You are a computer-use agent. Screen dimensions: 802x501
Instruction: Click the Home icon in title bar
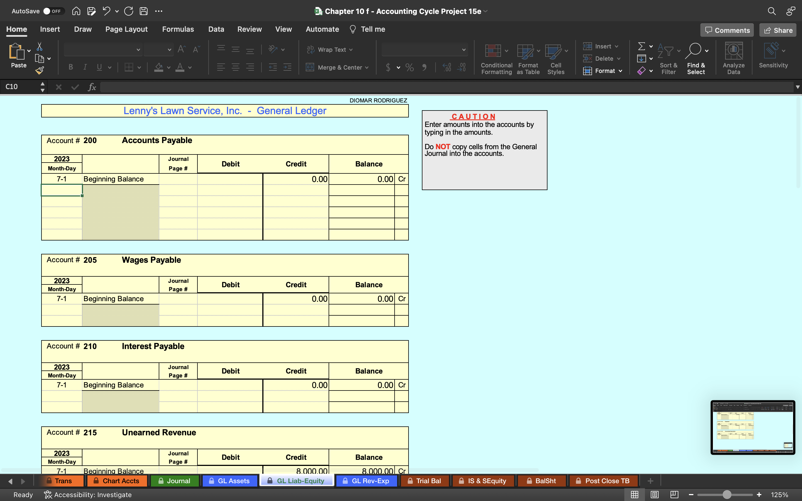[76, 11]
